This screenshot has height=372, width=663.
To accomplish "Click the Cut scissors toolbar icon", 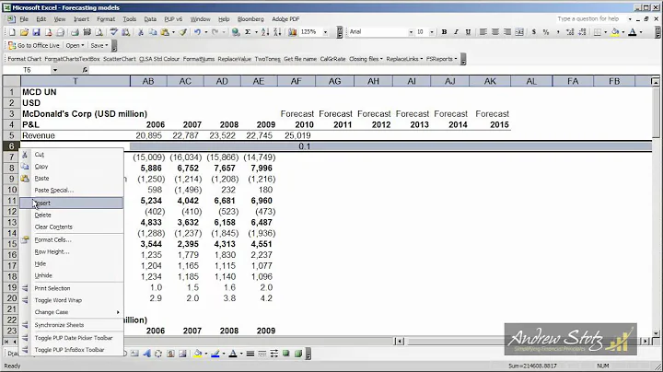I will click(x=141, y=32).
